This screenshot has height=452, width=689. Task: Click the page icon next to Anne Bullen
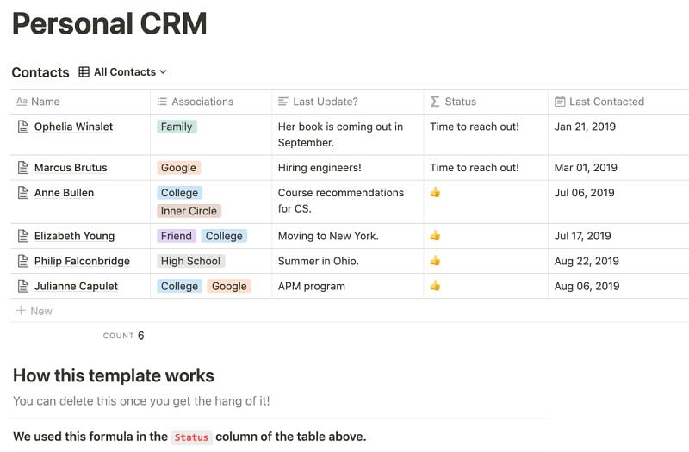(23, 193)
